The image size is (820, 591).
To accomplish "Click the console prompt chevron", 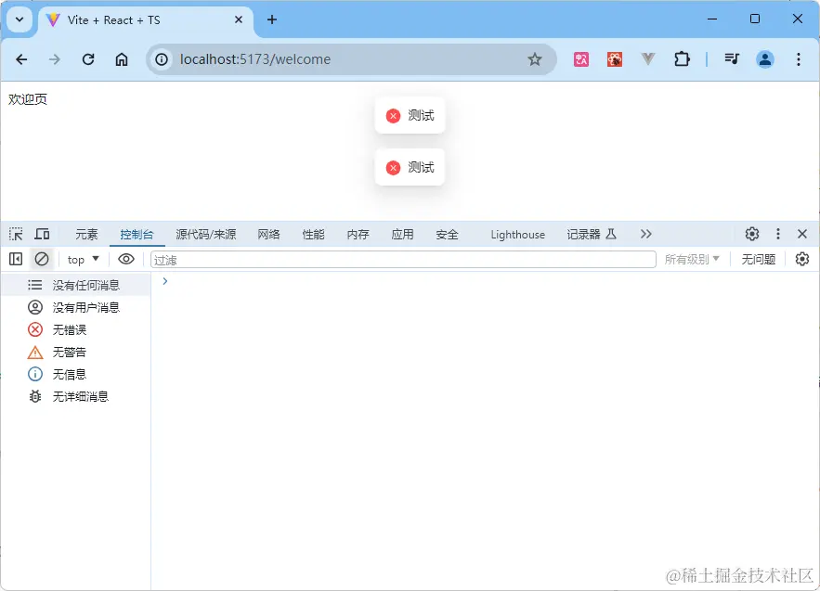I will (x=164, y=281).
